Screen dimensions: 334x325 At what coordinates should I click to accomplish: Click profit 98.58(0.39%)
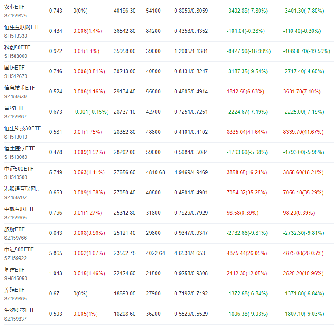242,213
